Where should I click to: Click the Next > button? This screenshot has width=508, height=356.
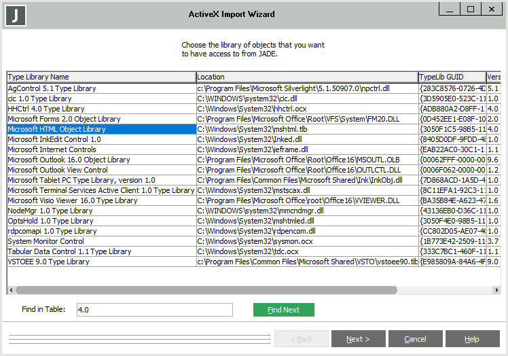click(x=359, y=339)
